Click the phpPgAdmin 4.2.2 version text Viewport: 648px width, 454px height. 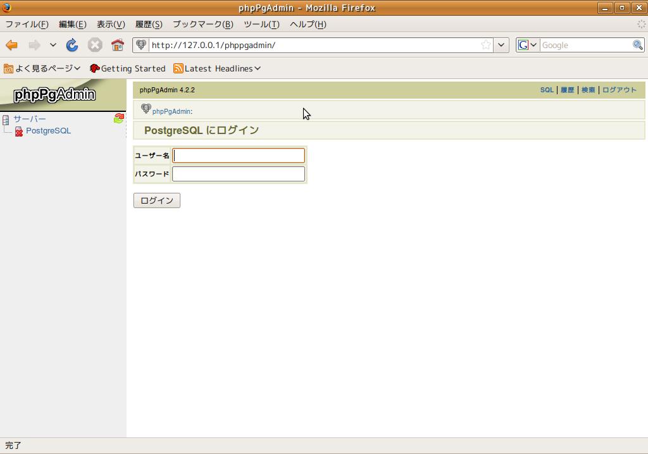167,90
